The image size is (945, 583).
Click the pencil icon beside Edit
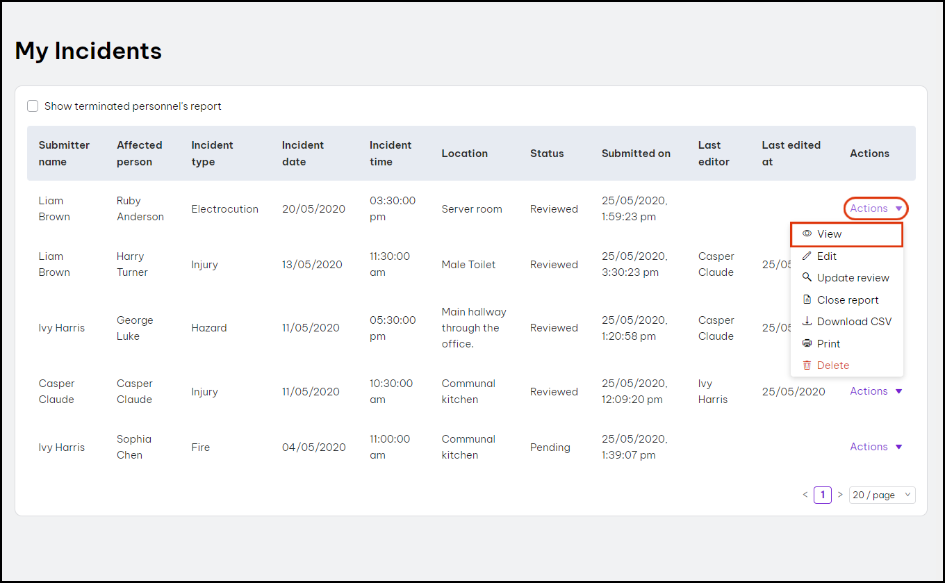pos(807,256)
